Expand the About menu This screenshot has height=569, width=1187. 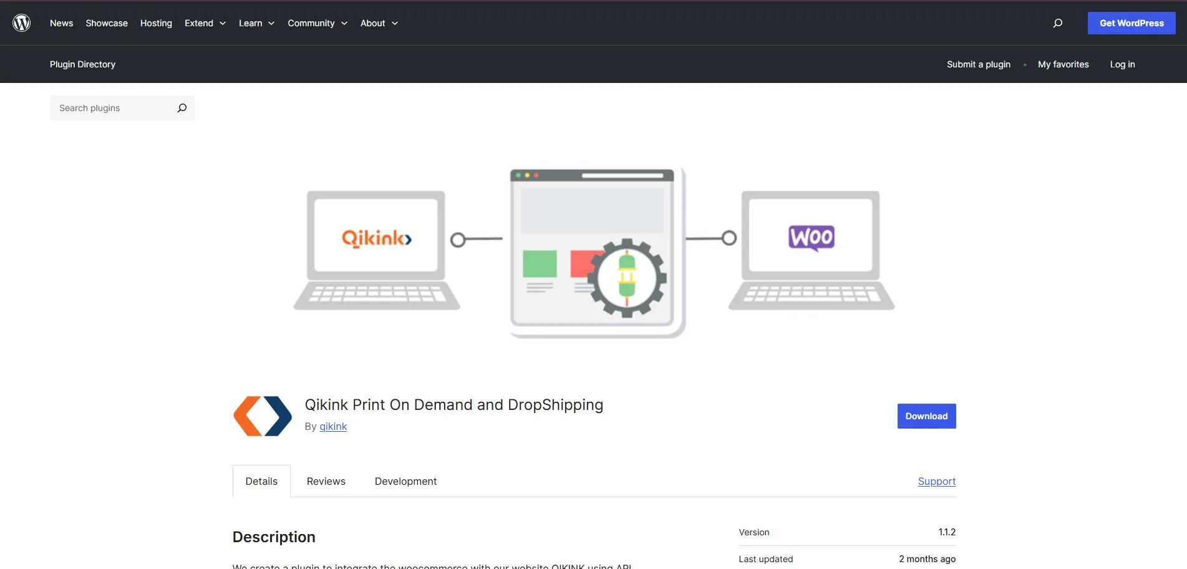click(379, 23)
